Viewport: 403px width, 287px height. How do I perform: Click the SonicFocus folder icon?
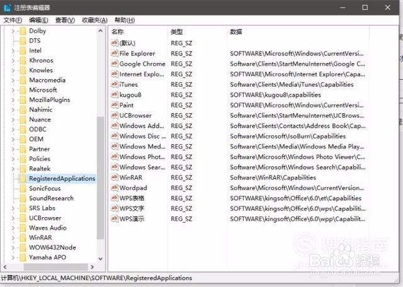pos(23,188)
